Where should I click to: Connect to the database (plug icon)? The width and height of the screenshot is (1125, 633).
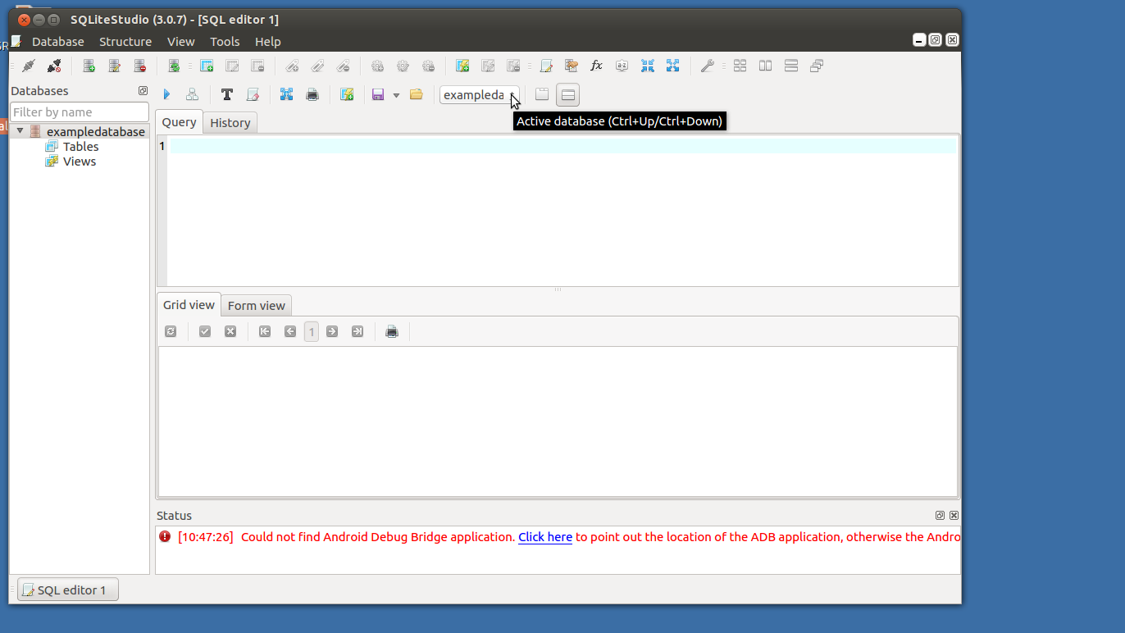click(29, 66)
